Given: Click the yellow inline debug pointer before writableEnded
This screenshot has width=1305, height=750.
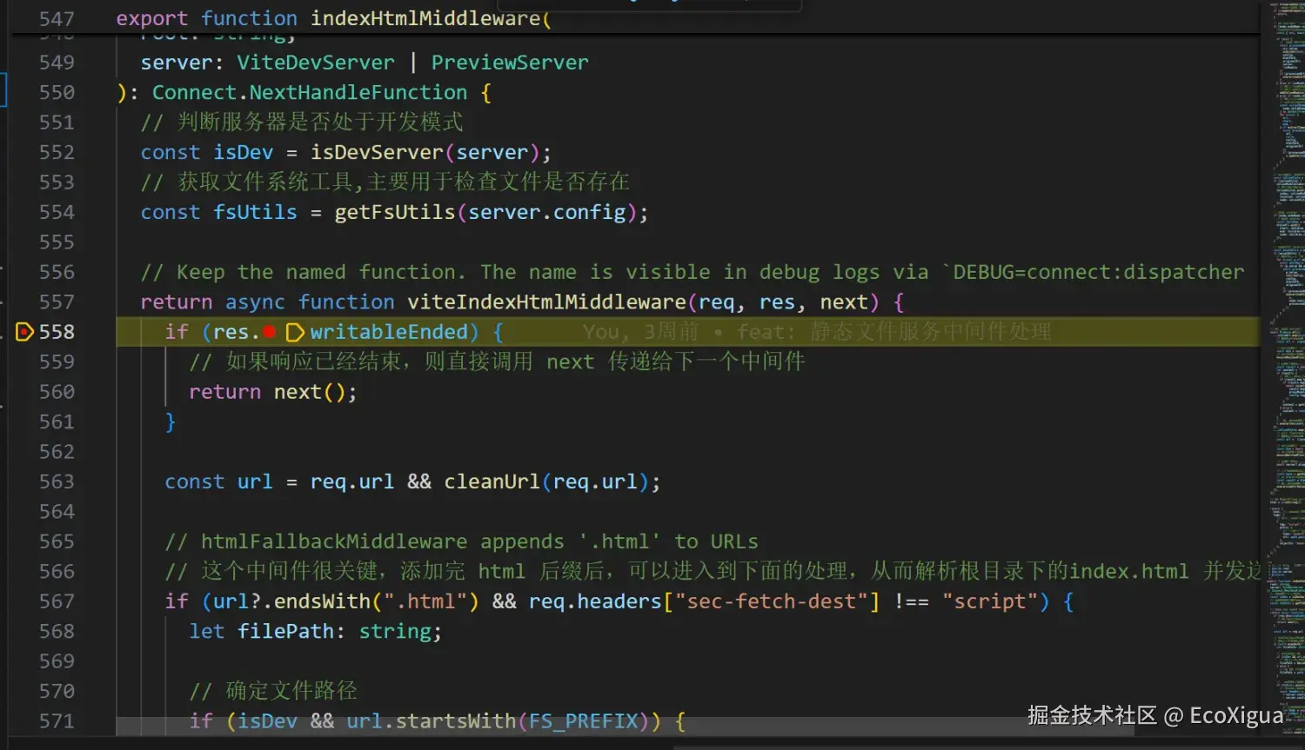Looking at the screenshot, I should [295, 332].
